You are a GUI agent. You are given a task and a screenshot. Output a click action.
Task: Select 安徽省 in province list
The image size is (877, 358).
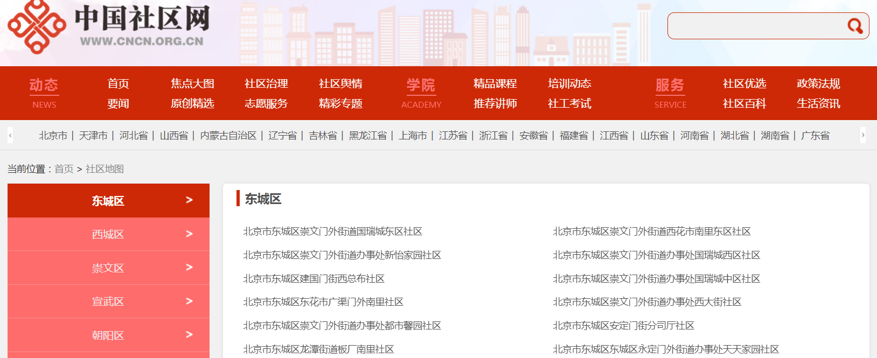pyautogui.click(x=534, y=136)
